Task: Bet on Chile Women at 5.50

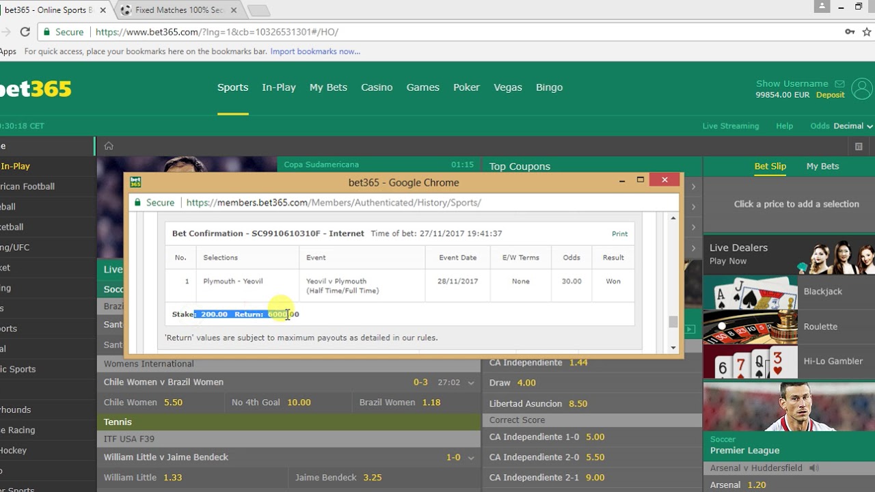Action: click(161, 402)
